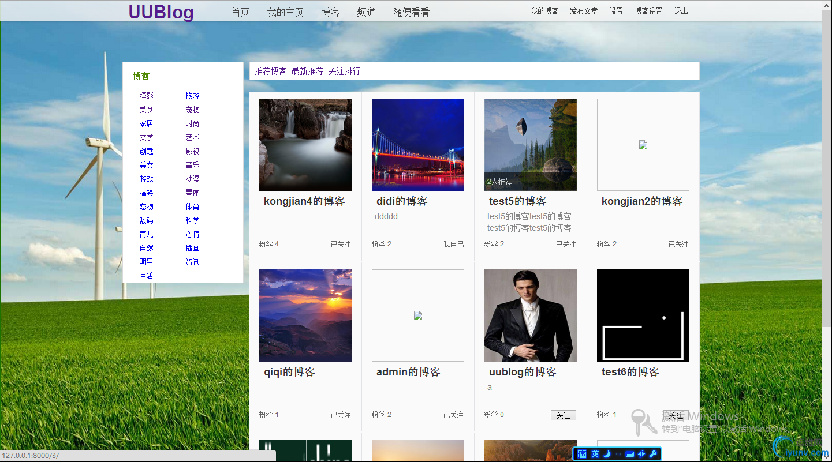Viewport: 832px width, 462px height.
Task: Open 我的主页 navigation item
Action: coord(285,12)
